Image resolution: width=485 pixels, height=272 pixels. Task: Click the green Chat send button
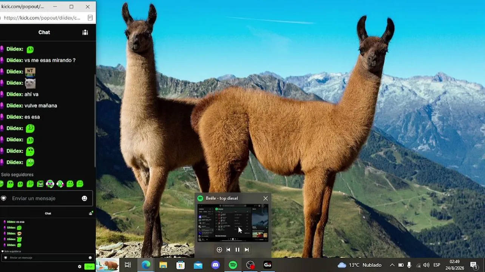point(89,267)
